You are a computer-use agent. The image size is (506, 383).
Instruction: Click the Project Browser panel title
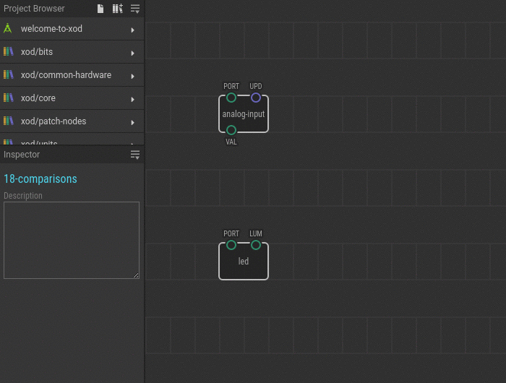[x=34, y=9]
